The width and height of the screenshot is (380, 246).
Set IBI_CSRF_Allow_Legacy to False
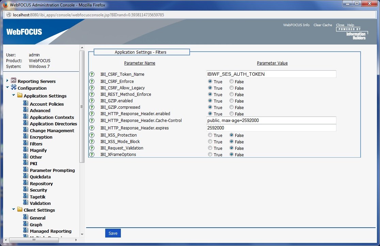[232, 88]
